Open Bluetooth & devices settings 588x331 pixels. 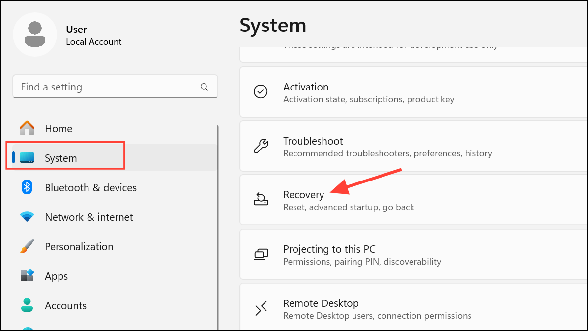pyautogui.click(x=90, y=187)
